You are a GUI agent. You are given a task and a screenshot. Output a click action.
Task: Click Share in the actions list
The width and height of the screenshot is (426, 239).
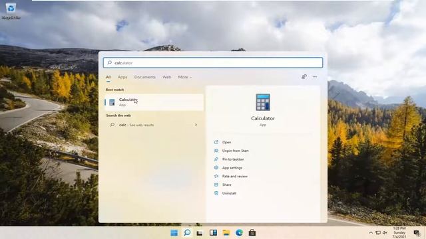(226, 185)
